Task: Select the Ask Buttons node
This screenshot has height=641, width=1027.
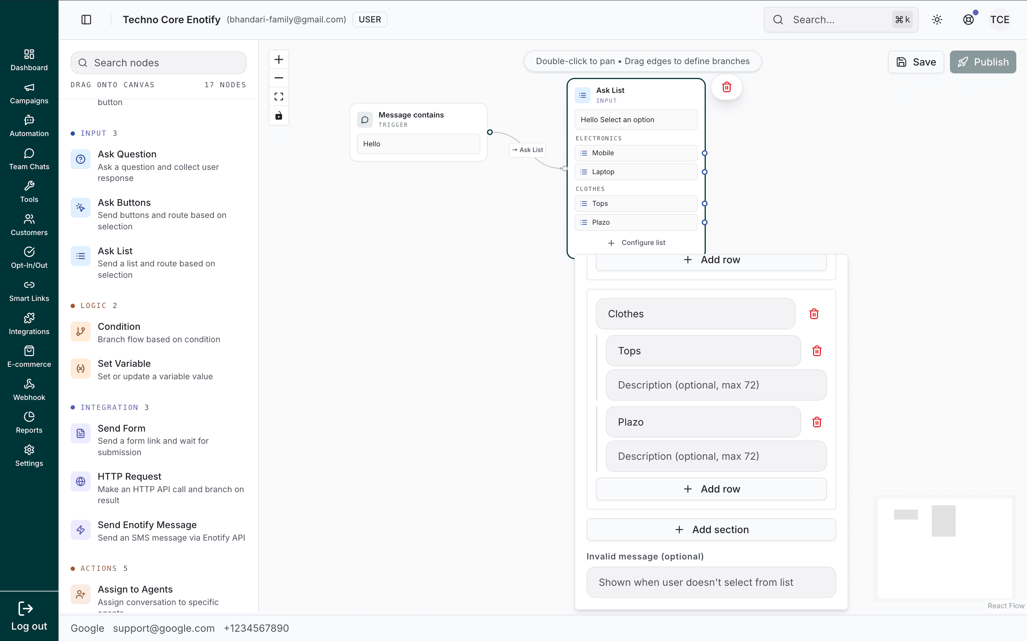Action: (x=158, y=214)
